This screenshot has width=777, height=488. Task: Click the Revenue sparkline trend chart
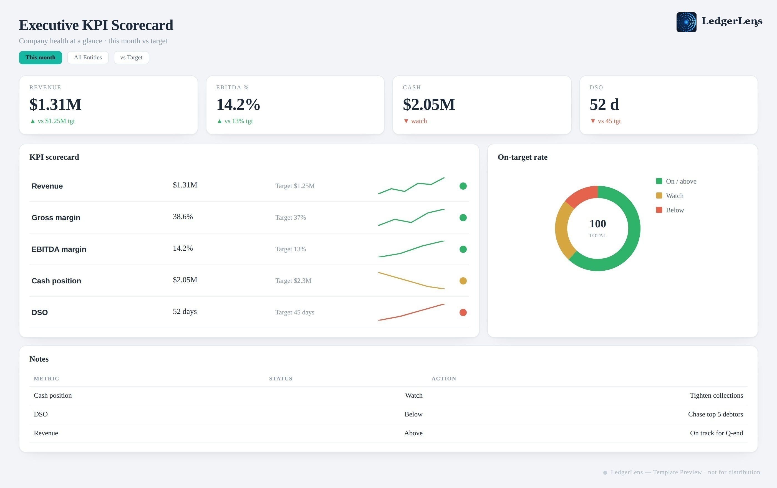(411, 186)
